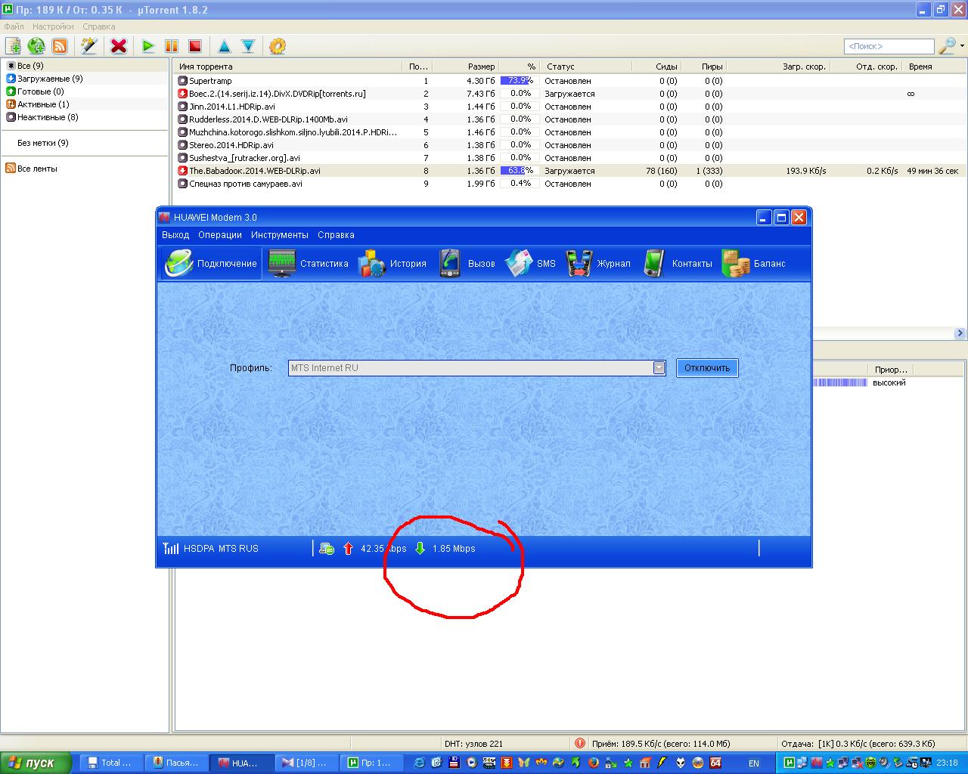Screen dimensions: 968x774
Task: Open the RSS feed toolbar icon
Action: 60,46
